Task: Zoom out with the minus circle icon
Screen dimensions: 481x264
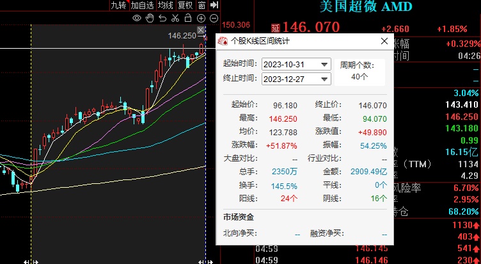Action: pyautogui.click(x=214, y=19)
